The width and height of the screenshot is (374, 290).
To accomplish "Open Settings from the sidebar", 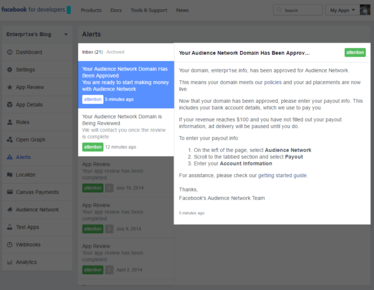I will click(37, 70).
